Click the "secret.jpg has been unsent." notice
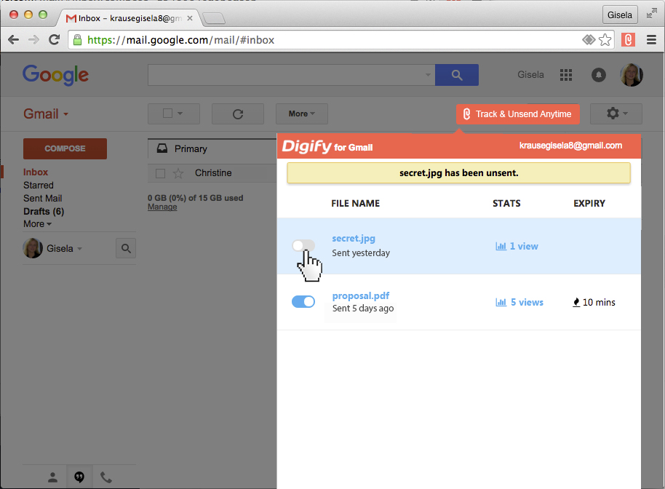The height and width of the screenshot is (489, 665). click(459, 173)
